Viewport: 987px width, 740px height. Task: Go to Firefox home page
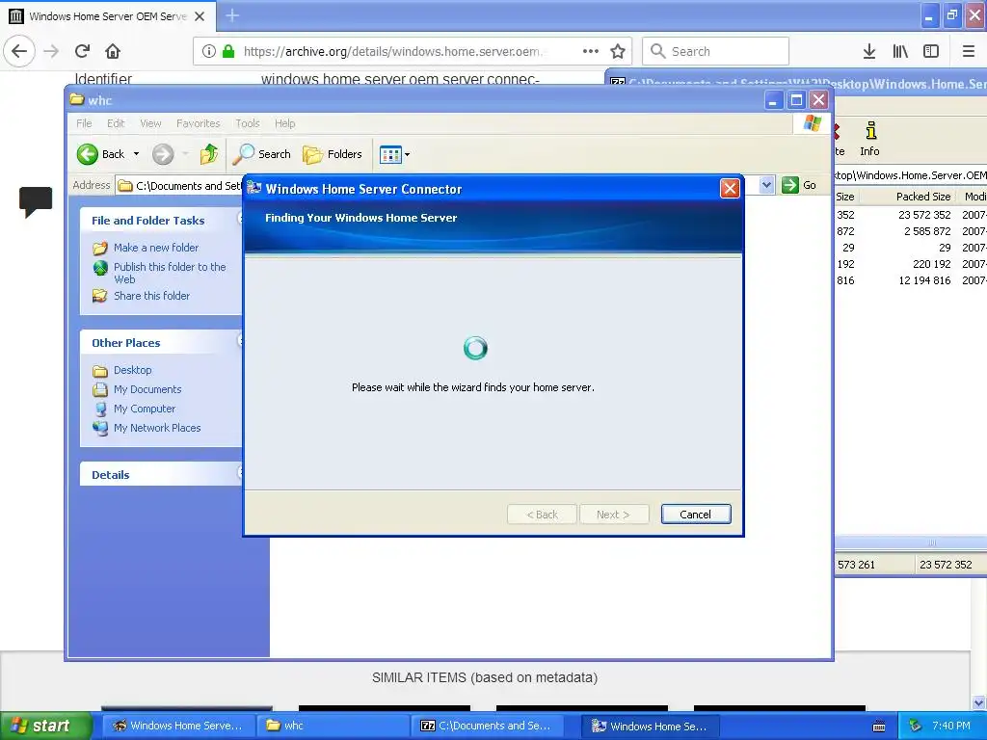click(x=113, y=52)
